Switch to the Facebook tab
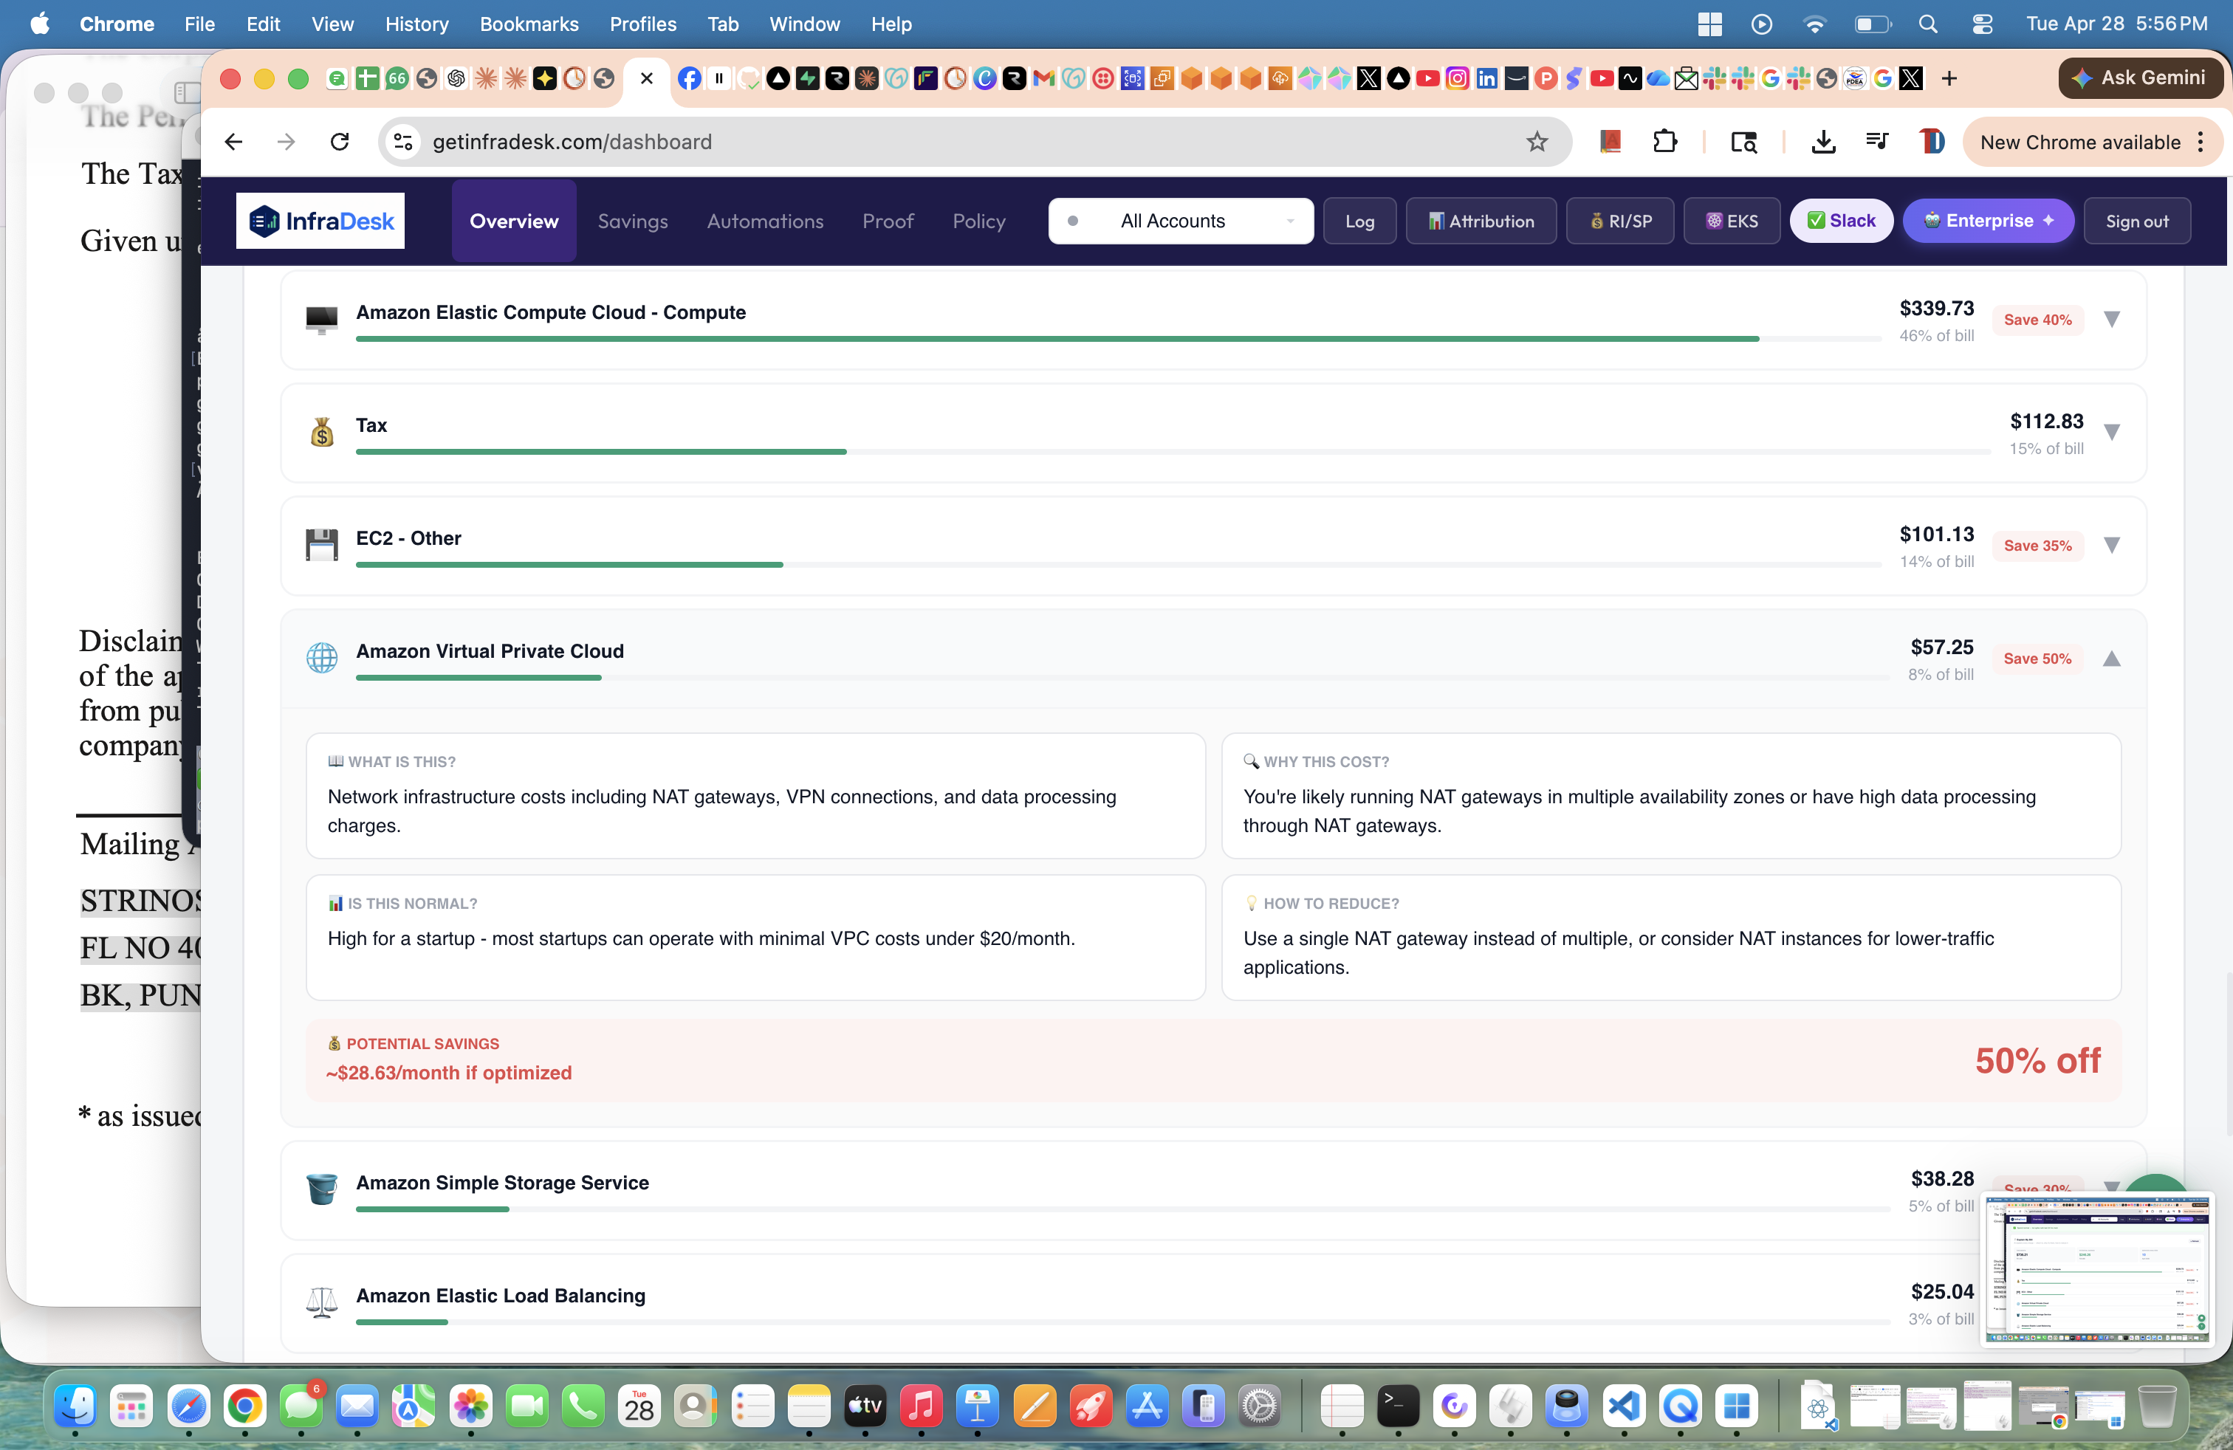The width and height of the screenshot is (2233, 1450). pos(690,79)
